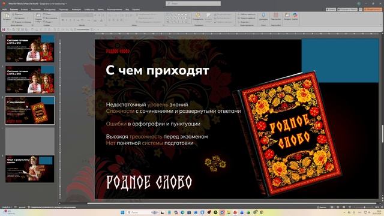Open the Заливка фигуры fill dropdown

223,14
